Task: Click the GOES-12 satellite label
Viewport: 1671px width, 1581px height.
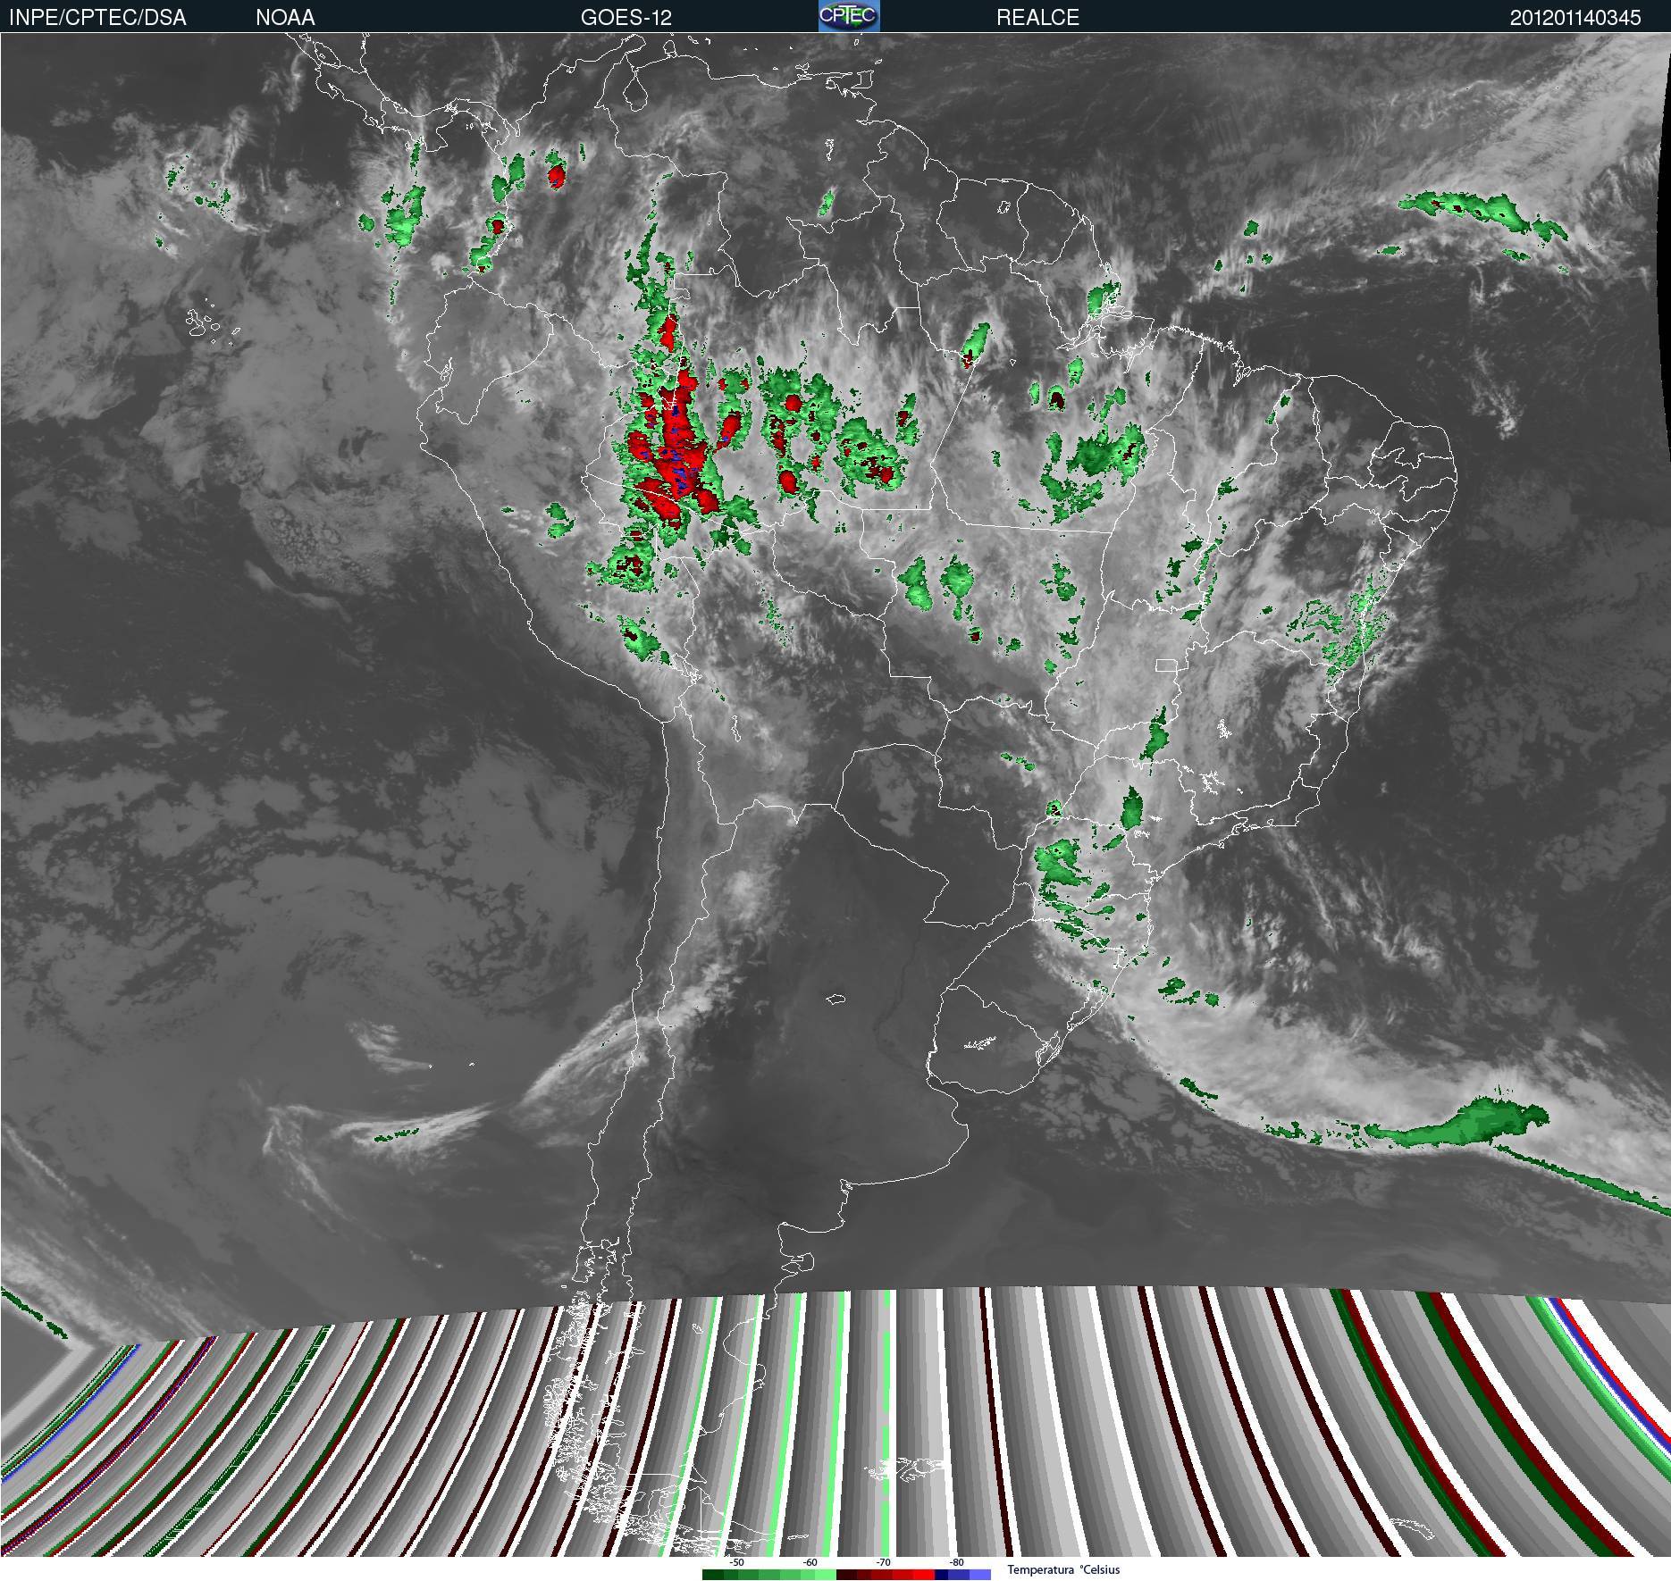Action: click(626, 18)
